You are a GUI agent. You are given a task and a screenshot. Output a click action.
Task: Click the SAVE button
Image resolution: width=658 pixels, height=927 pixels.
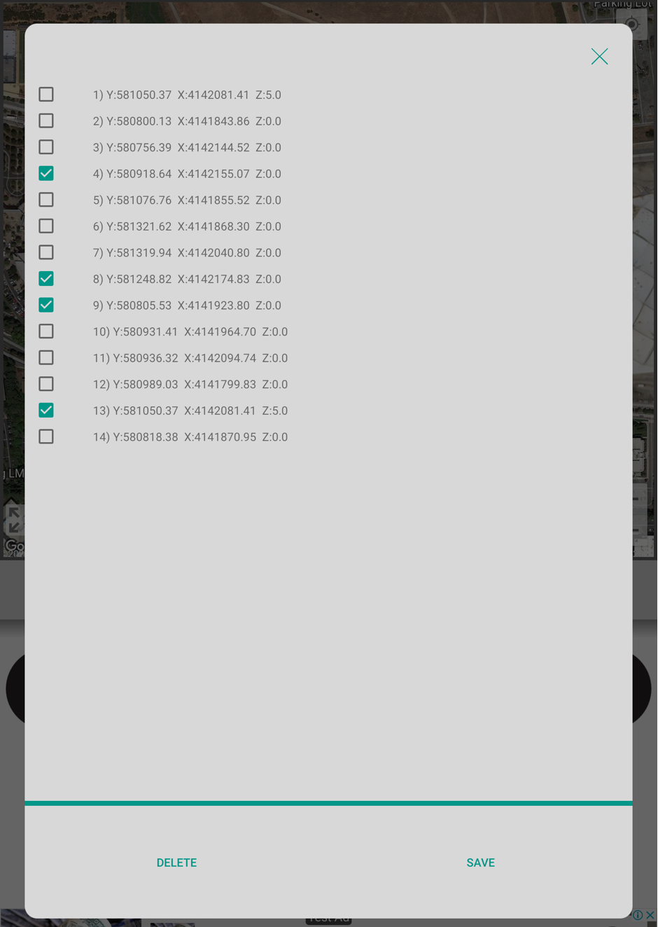click(480, 863)
